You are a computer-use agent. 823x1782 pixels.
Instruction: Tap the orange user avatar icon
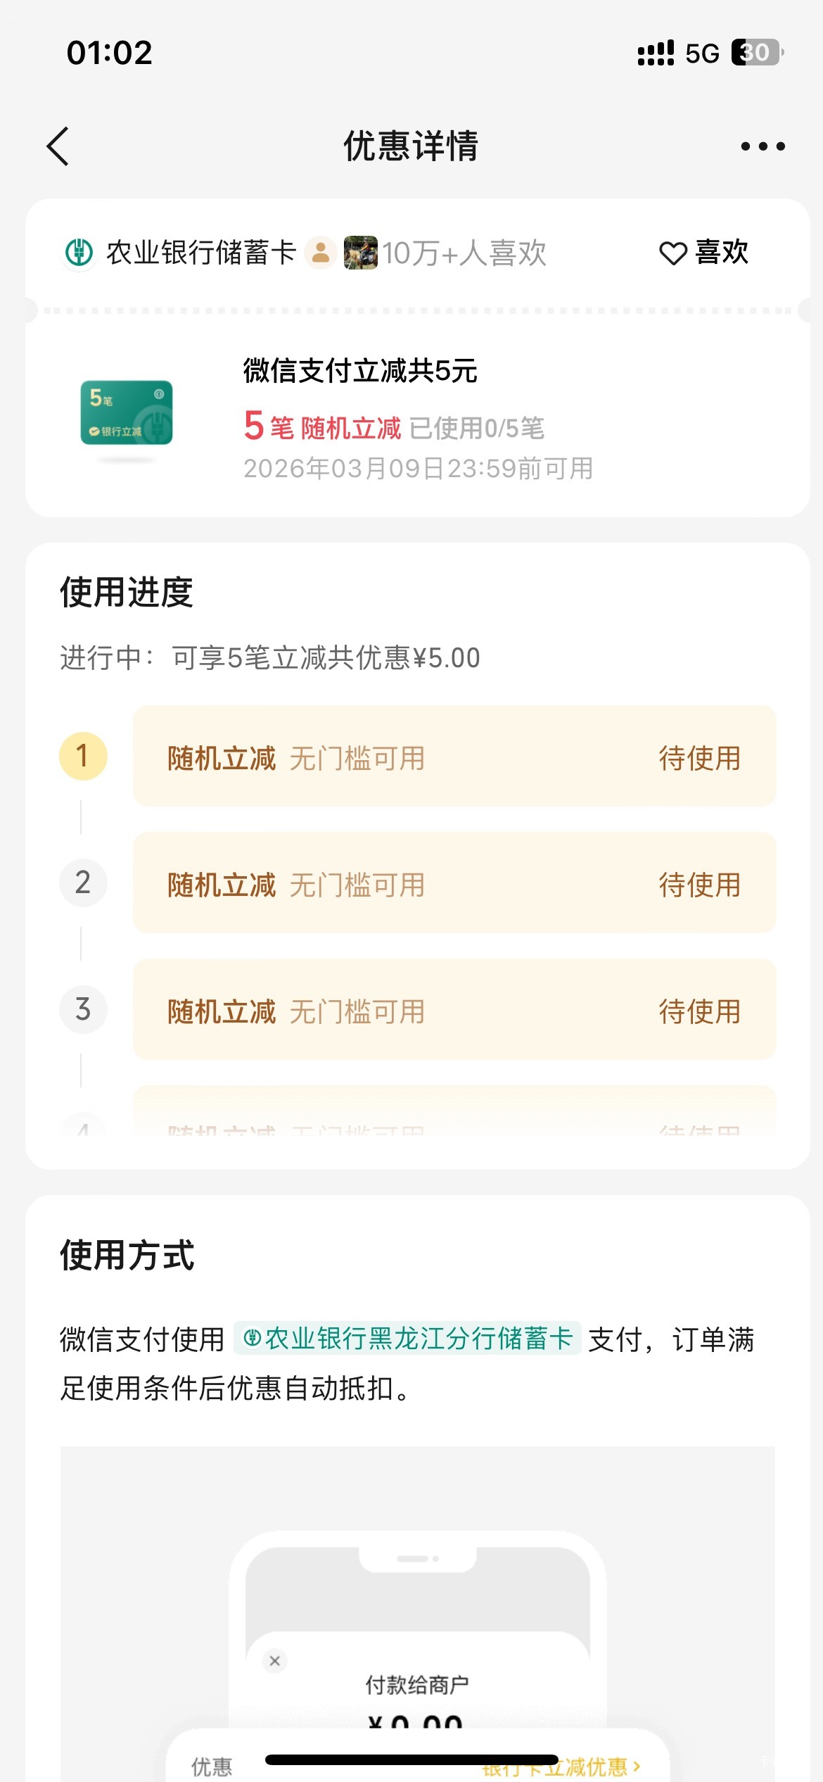[x=321, y=253]
